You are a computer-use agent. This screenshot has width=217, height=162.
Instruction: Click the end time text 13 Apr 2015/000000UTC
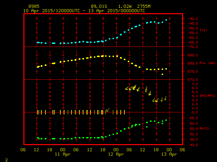tap(117, 11)
